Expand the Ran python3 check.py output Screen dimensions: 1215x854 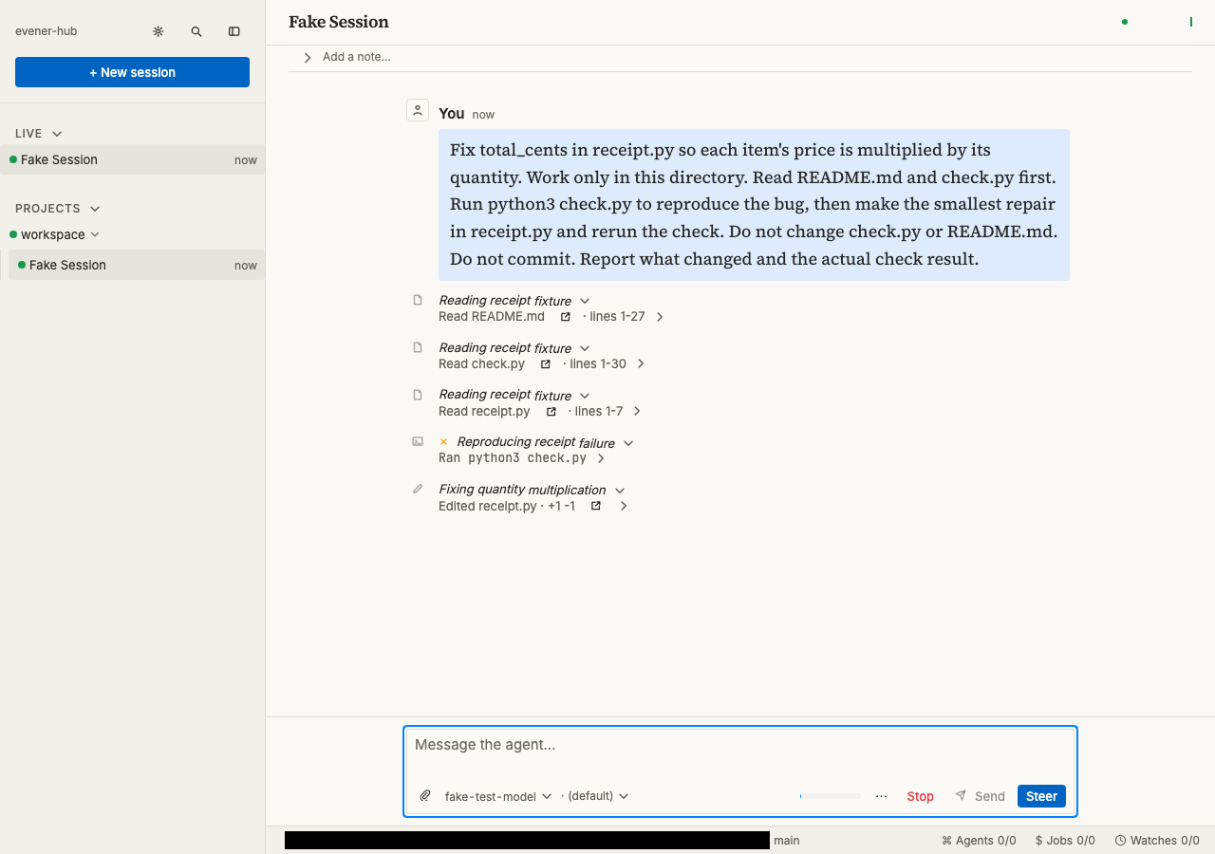pos(601,458)
